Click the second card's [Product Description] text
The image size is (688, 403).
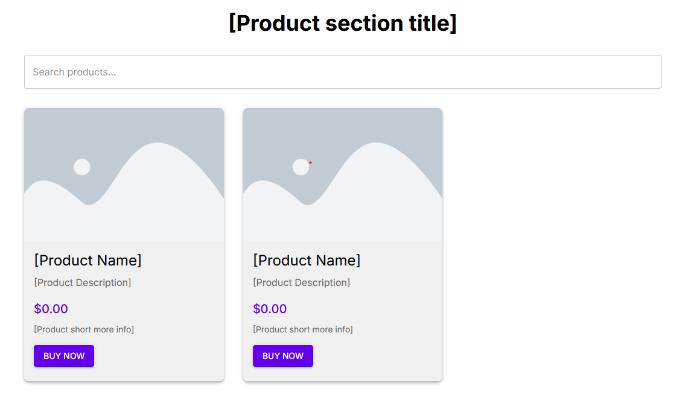pos(301,282)
